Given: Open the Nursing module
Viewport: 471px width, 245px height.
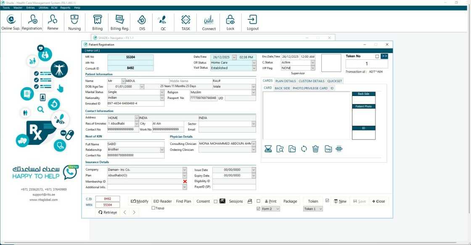Looking at the screenshot, I should [74, 23].
